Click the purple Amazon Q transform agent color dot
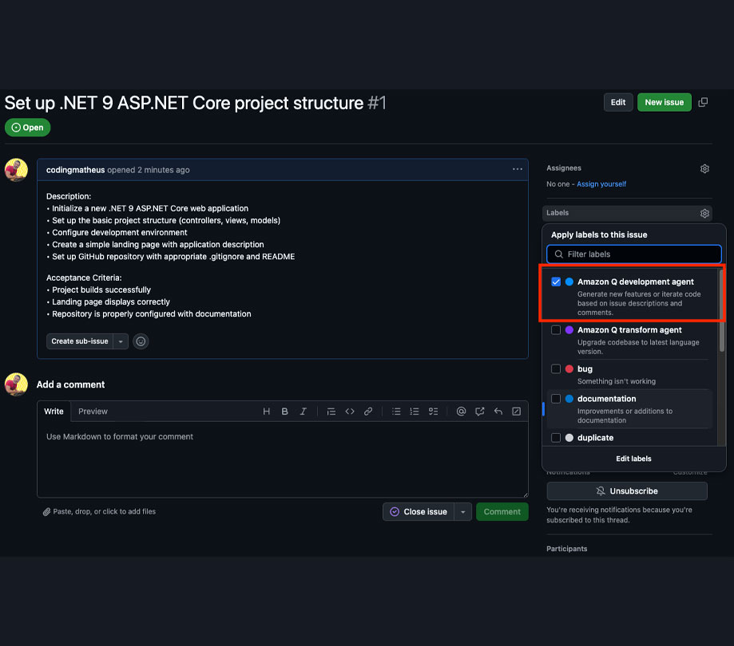This screenshot has height=646, width=734. click(569, 330)
